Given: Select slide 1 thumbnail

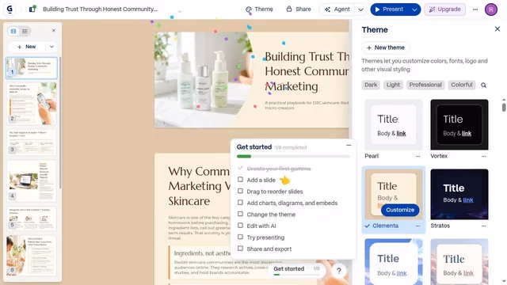Looking at the screenshot, I should pos(32,68).
